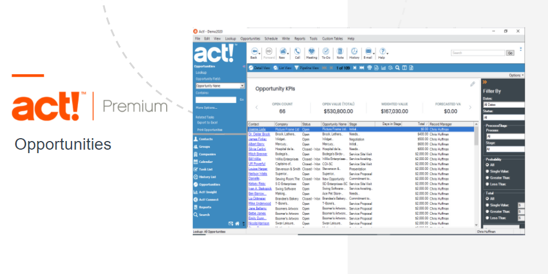The width and height of the screenshot is (548, 274).
Task: Click the More Options link in the sidebar
Action: tap(206, 108)
